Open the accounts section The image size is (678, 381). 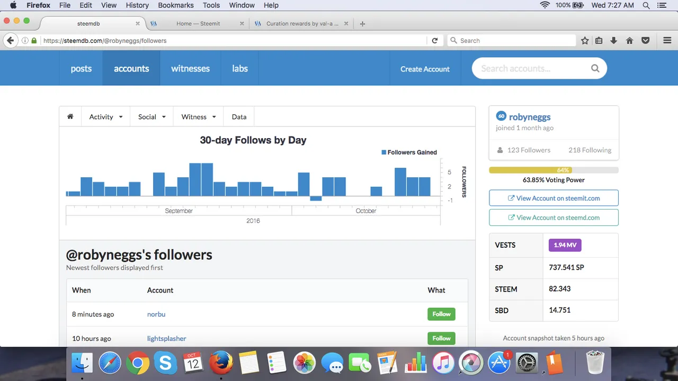point(131,68)
